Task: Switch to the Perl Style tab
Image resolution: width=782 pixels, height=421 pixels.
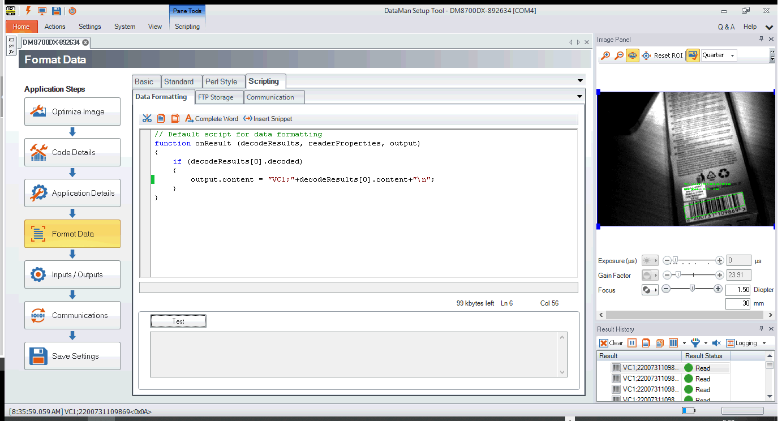Action: click(221, 81)
